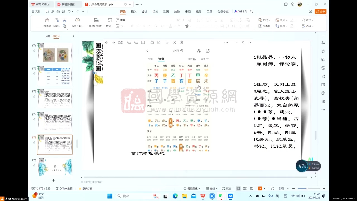
Task: Click the Save icon in quick access toolbar
Action: [47, 11]
